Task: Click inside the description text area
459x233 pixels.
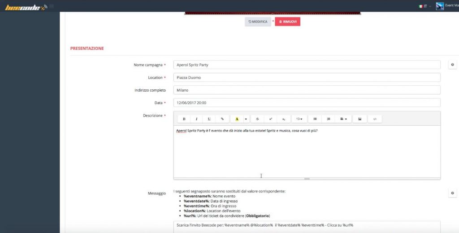Action: (x=307, y=151)
